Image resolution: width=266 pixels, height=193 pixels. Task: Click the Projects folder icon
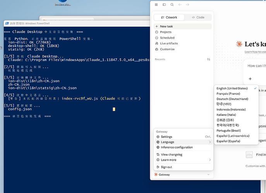(156, 32)
